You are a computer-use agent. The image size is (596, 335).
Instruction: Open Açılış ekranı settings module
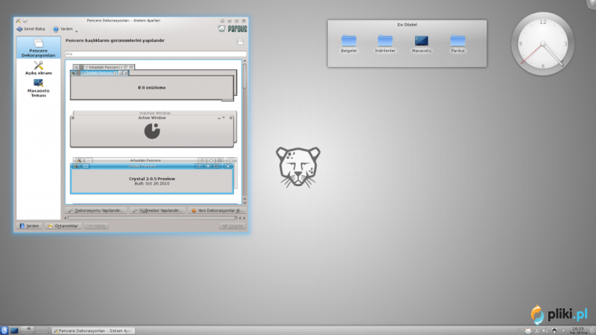[39, 68]
